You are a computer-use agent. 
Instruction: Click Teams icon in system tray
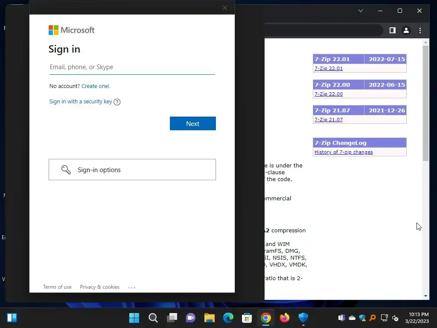(x=341, y=318)
